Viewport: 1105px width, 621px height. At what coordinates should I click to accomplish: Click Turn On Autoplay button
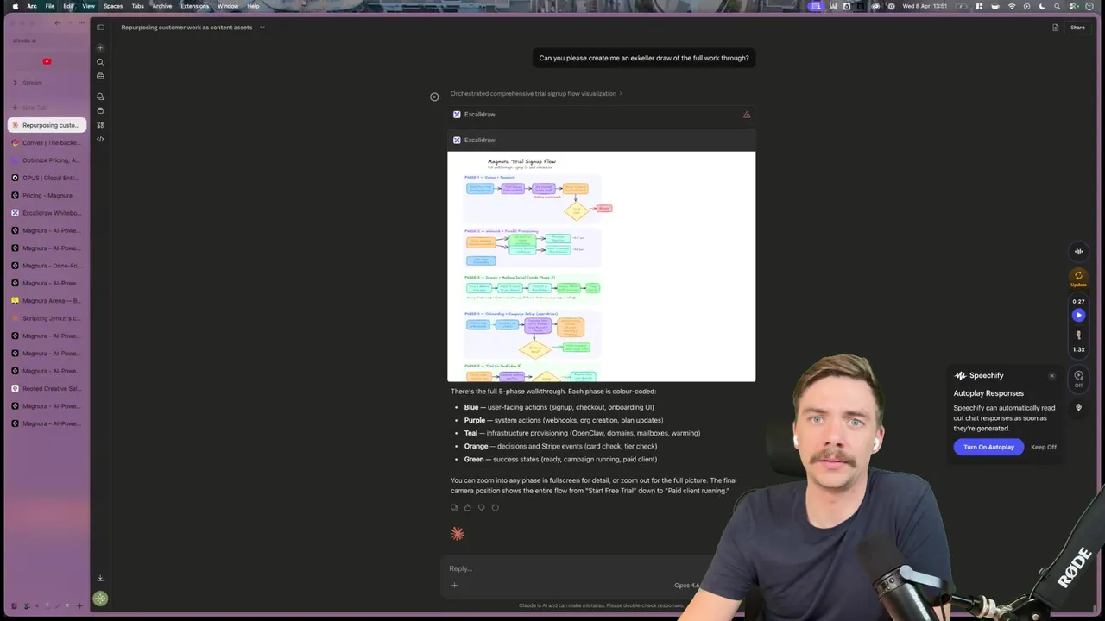(988, 447)
